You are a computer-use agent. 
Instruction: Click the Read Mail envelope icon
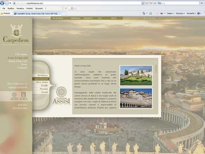pyautogui.click(x=157, y=13)
